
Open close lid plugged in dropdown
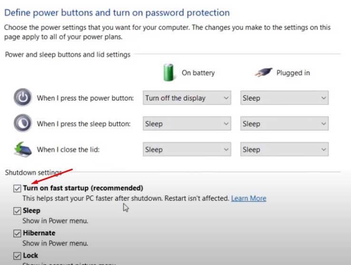(284, 150)
